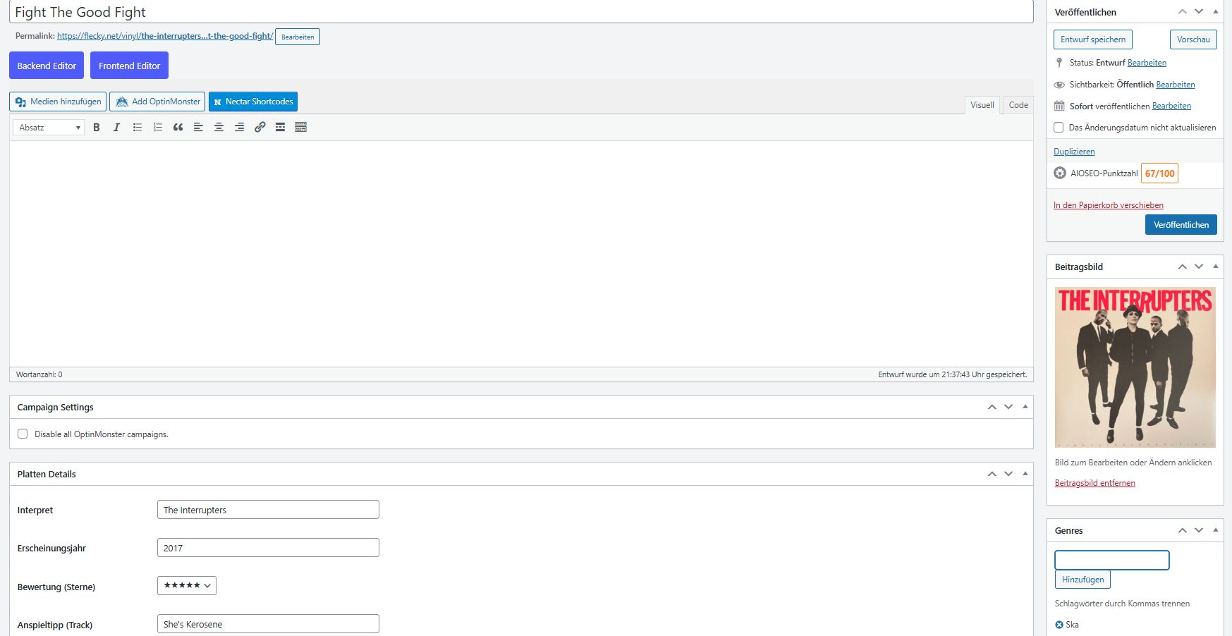The width and height of the screenshot is (1232, 636).
Task: Collapse the Platten Details panel
Action: coord(1025,474)
